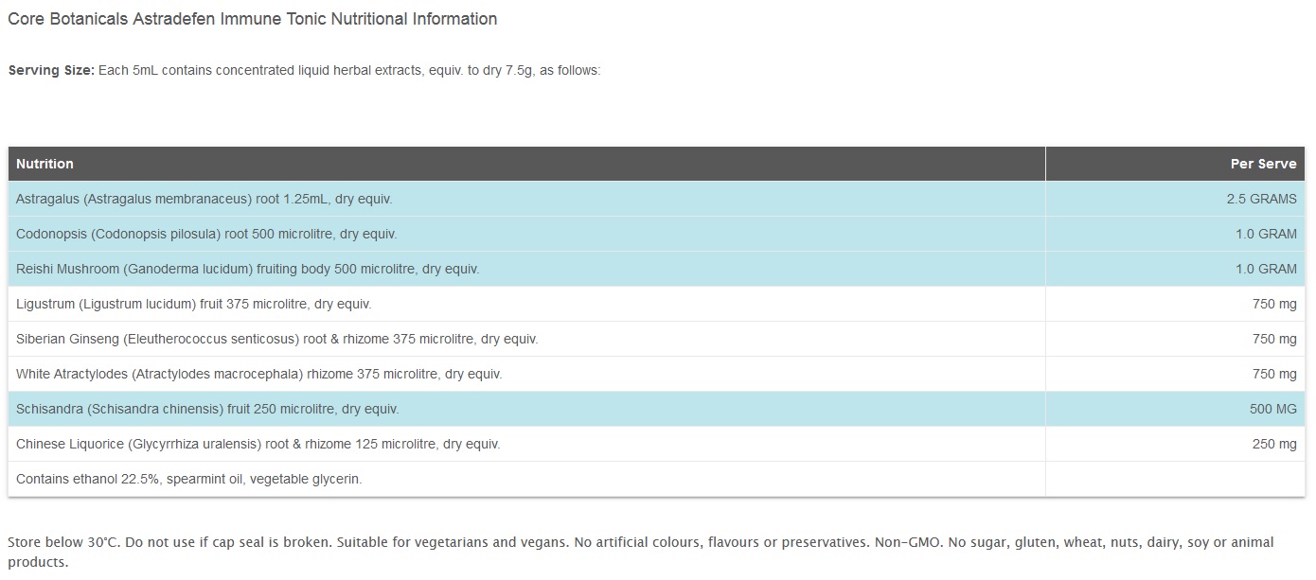Select the Schisandra chinensis fruit row text
The width and height of the screenshot is (1316, 580).
[x=207, y=409]
